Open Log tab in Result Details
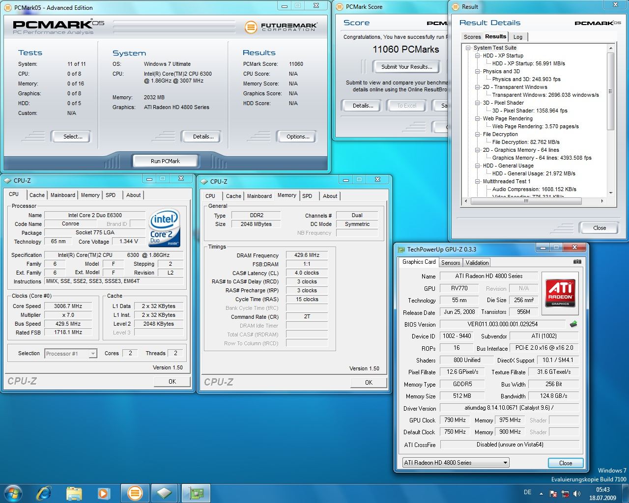Screen dimensions: 629x503 point(518,37)
